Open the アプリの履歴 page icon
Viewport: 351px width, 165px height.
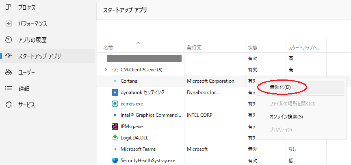click(8, 40)
